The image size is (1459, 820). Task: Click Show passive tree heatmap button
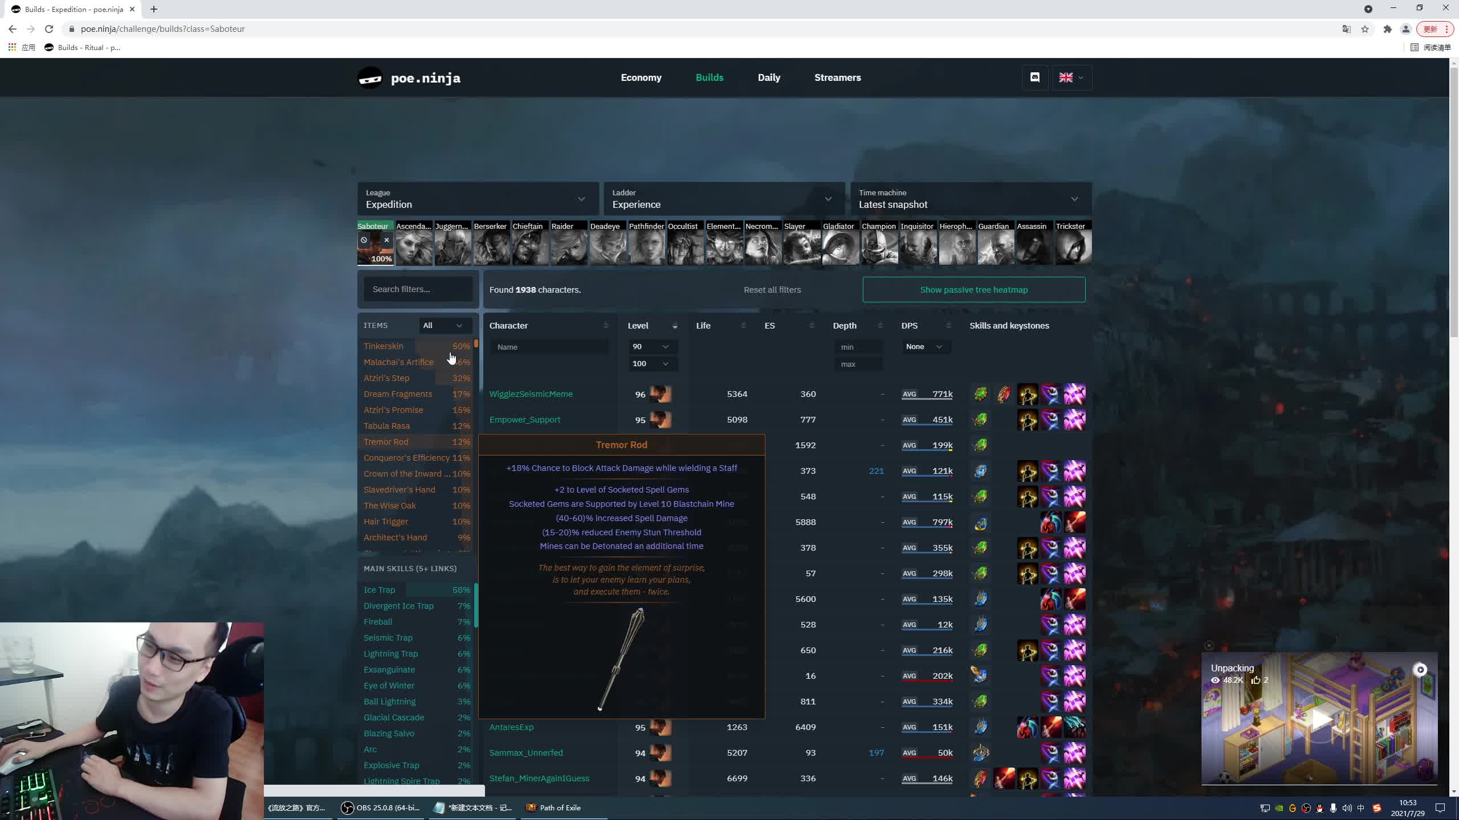pyautogui.click(x=974, y=288)
